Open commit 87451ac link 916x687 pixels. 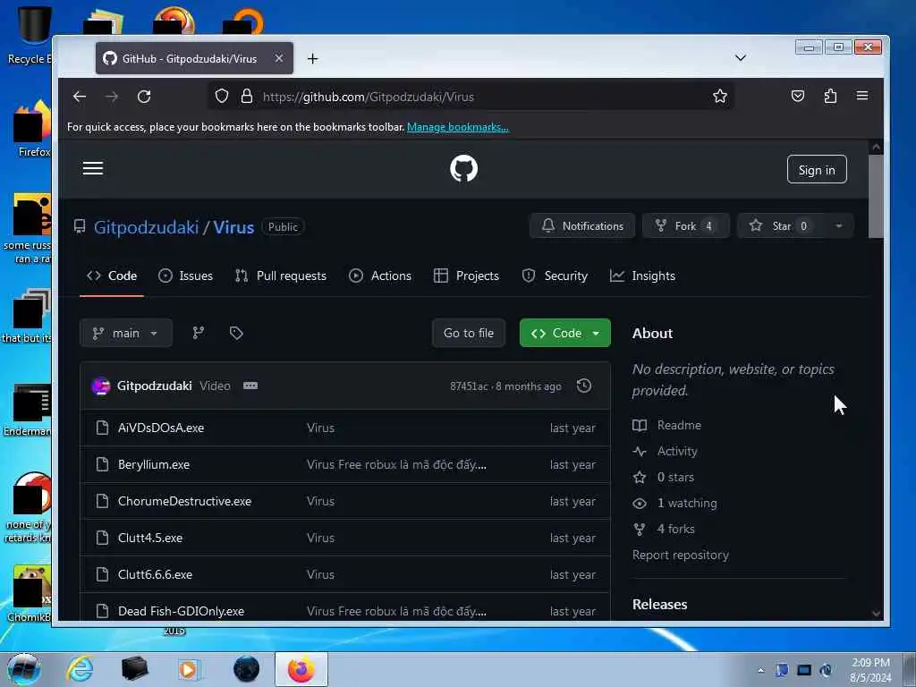click(469, 386)
